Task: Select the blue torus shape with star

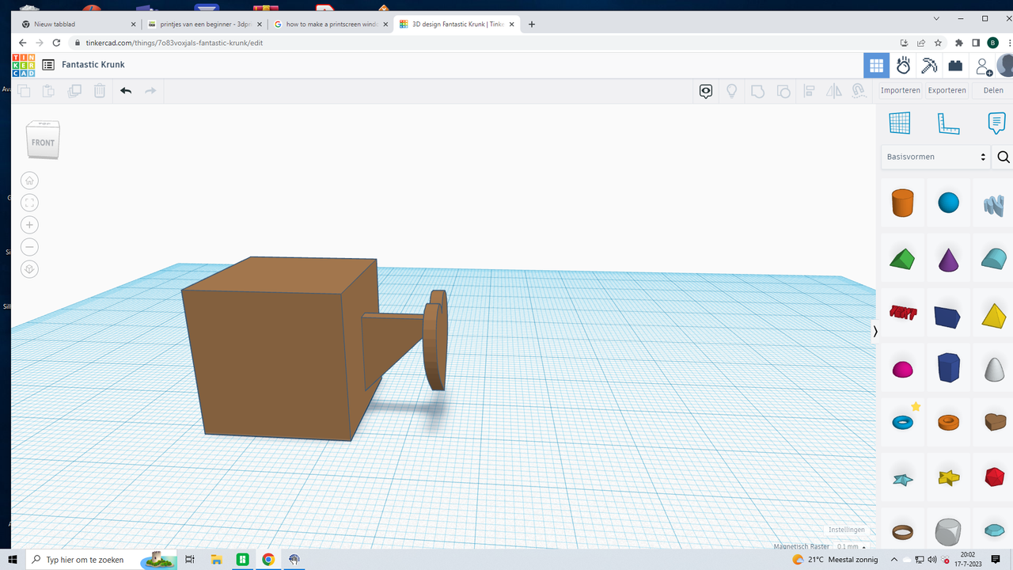Action: click(x=902, y=423)
